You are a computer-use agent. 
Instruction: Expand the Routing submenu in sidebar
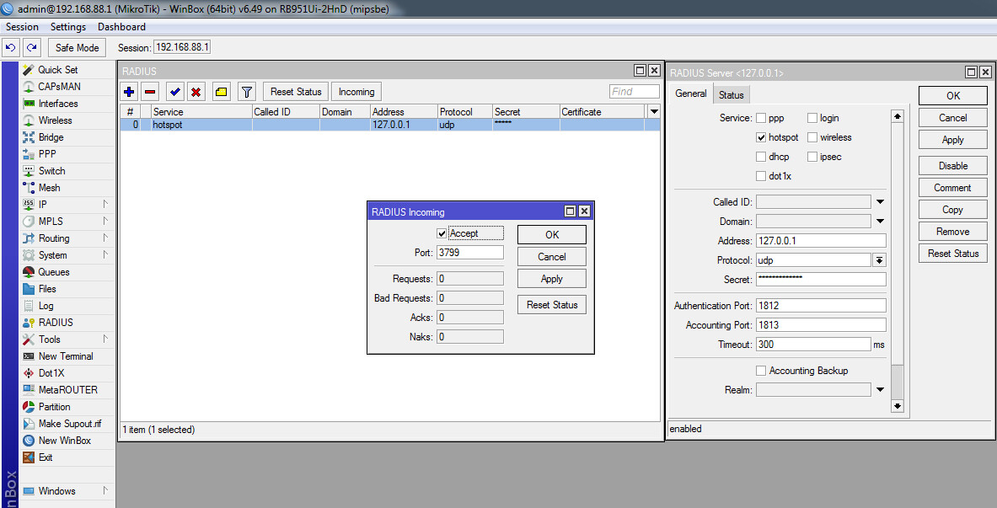[x=105, y=238]
